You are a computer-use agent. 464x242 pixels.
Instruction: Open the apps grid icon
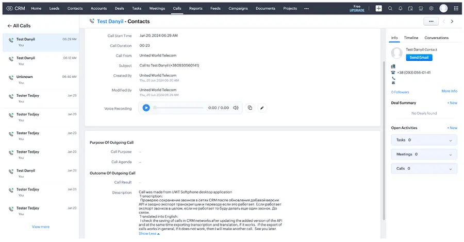click(x=456, y=9)
